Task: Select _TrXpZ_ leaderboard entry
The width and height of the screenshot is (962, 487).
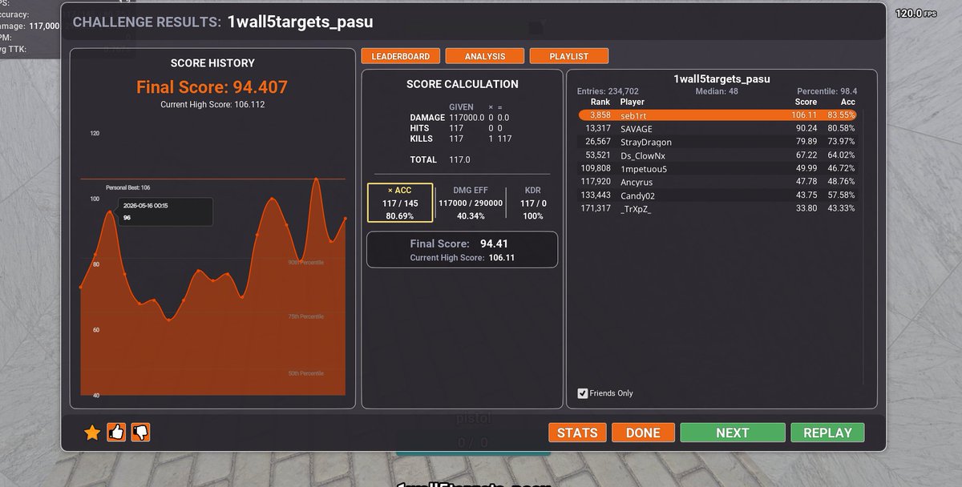Action: point(717,208)
